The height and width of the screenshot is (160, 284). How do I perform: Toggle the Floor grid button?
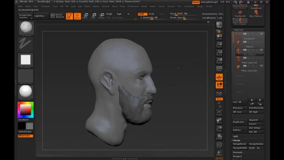pyautogui.click(x=219, y=77)
